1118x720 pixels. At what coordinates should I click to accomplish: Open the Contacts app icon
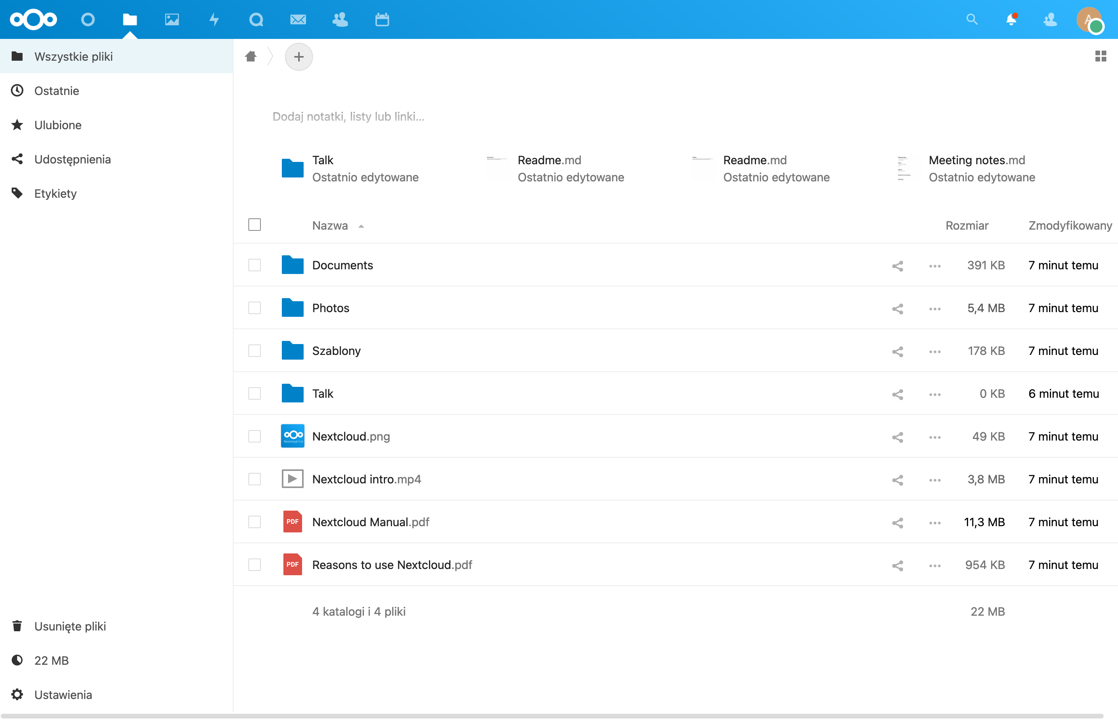[340, 19]
